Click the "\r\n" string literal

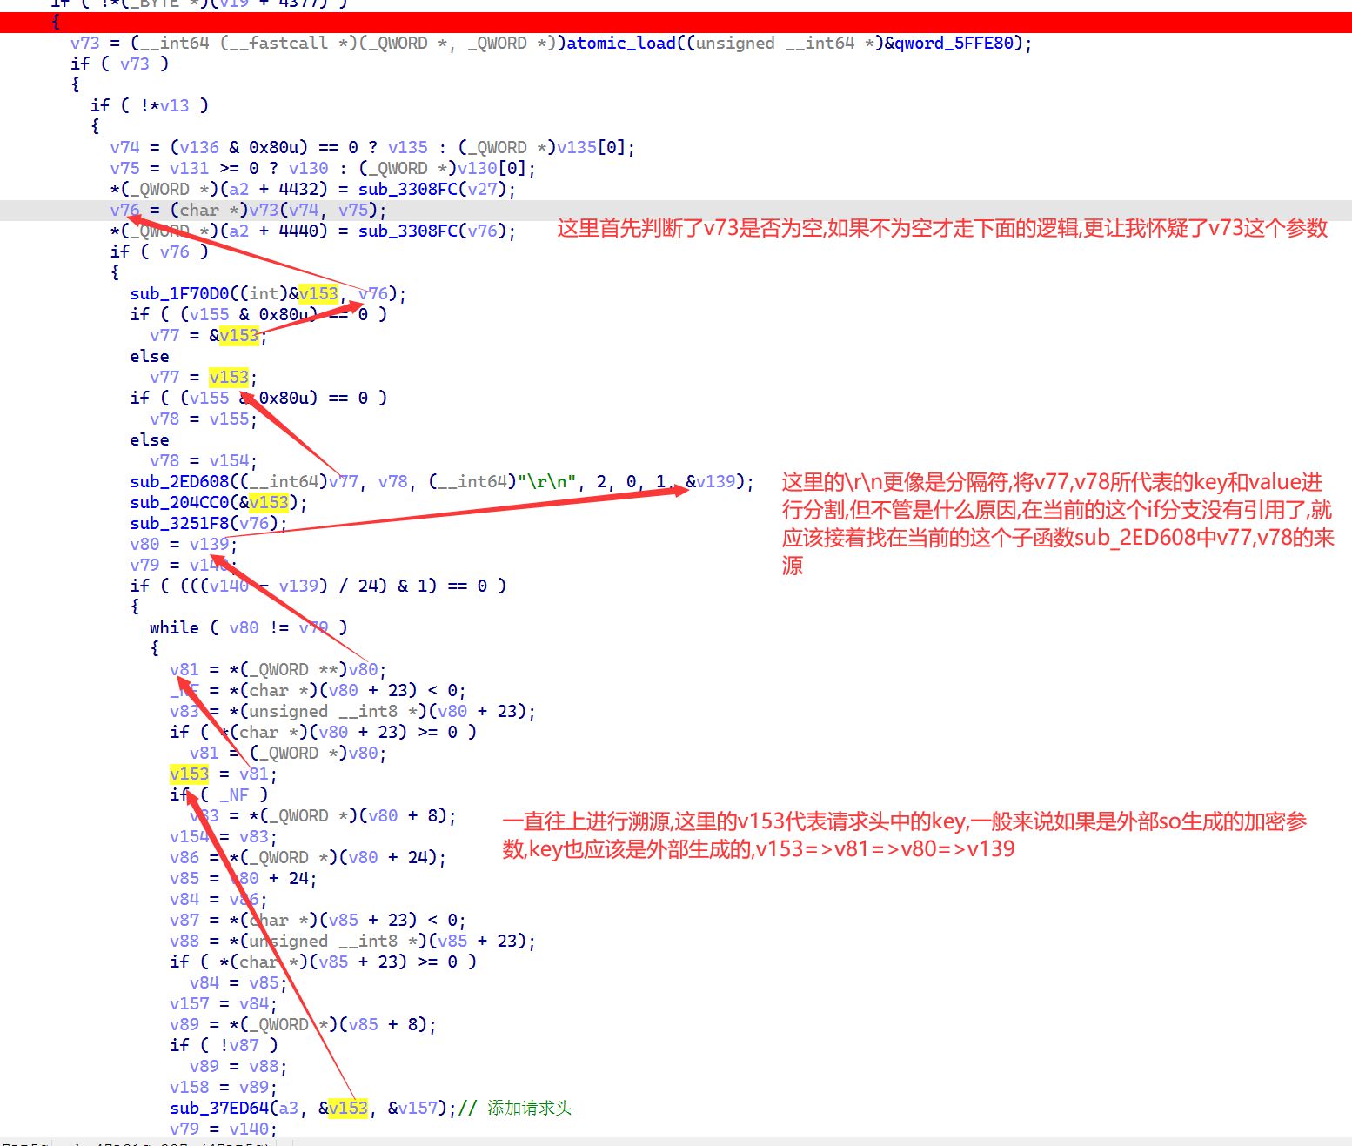547,481
